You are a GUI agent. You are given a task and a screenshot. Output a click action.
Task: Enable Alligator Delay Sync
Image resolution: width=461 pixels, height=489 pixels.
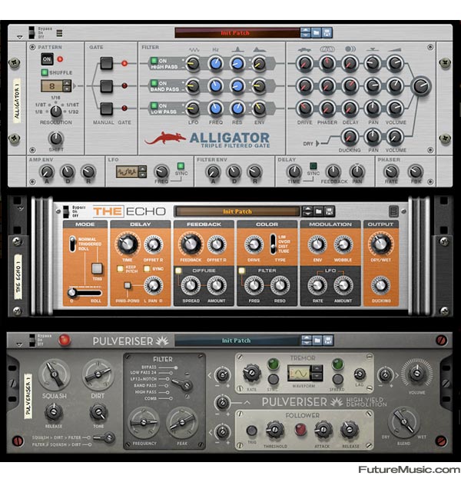click(313, 165)
